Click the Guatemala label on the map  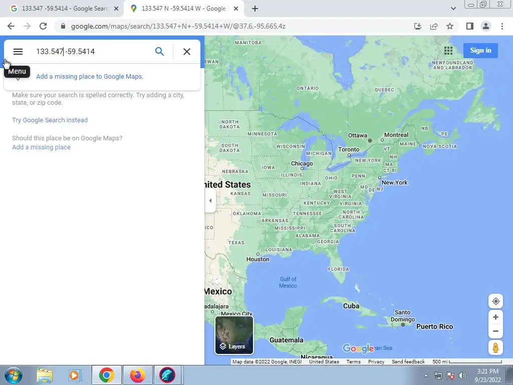pyautogui.click(x=286, y=340)
